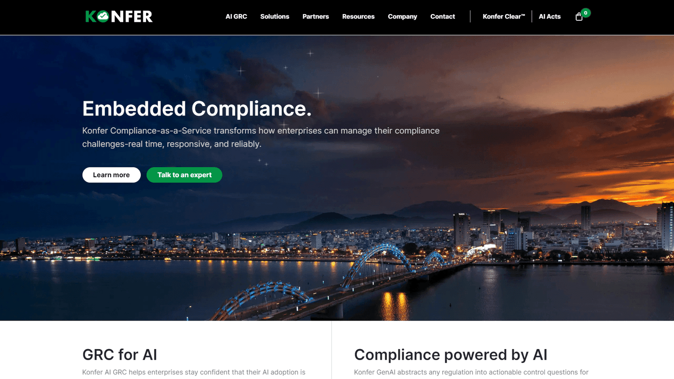The height and width of the screenshot is (379, 674).
Task: Click the Embedded Compliance. headline
Action: pyautogui.click(x=197, y=109)
